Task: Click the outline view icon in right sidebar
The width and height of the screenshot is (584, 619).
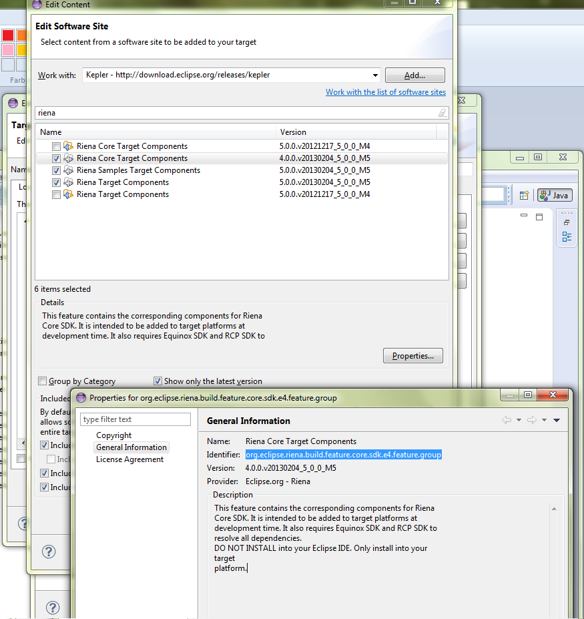Action: pos(567,237)
